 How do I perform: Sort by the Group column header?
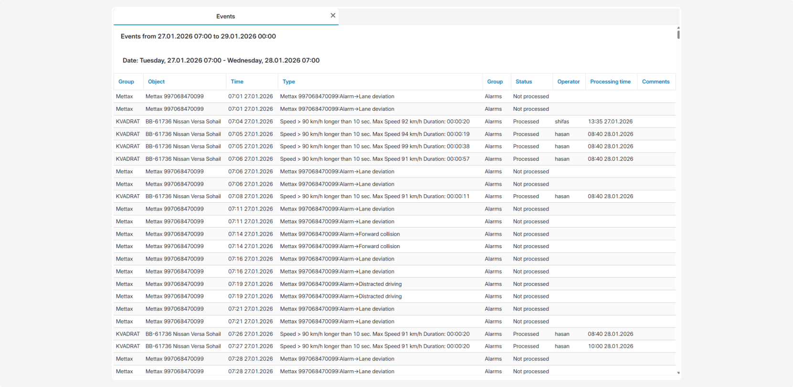pos(126,82)
